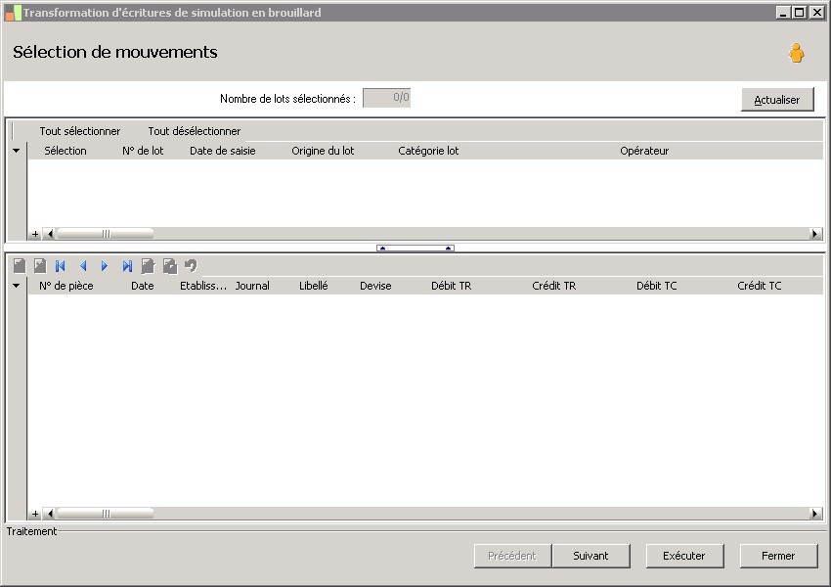Click the Sélection column header

(x=66, y=151)
